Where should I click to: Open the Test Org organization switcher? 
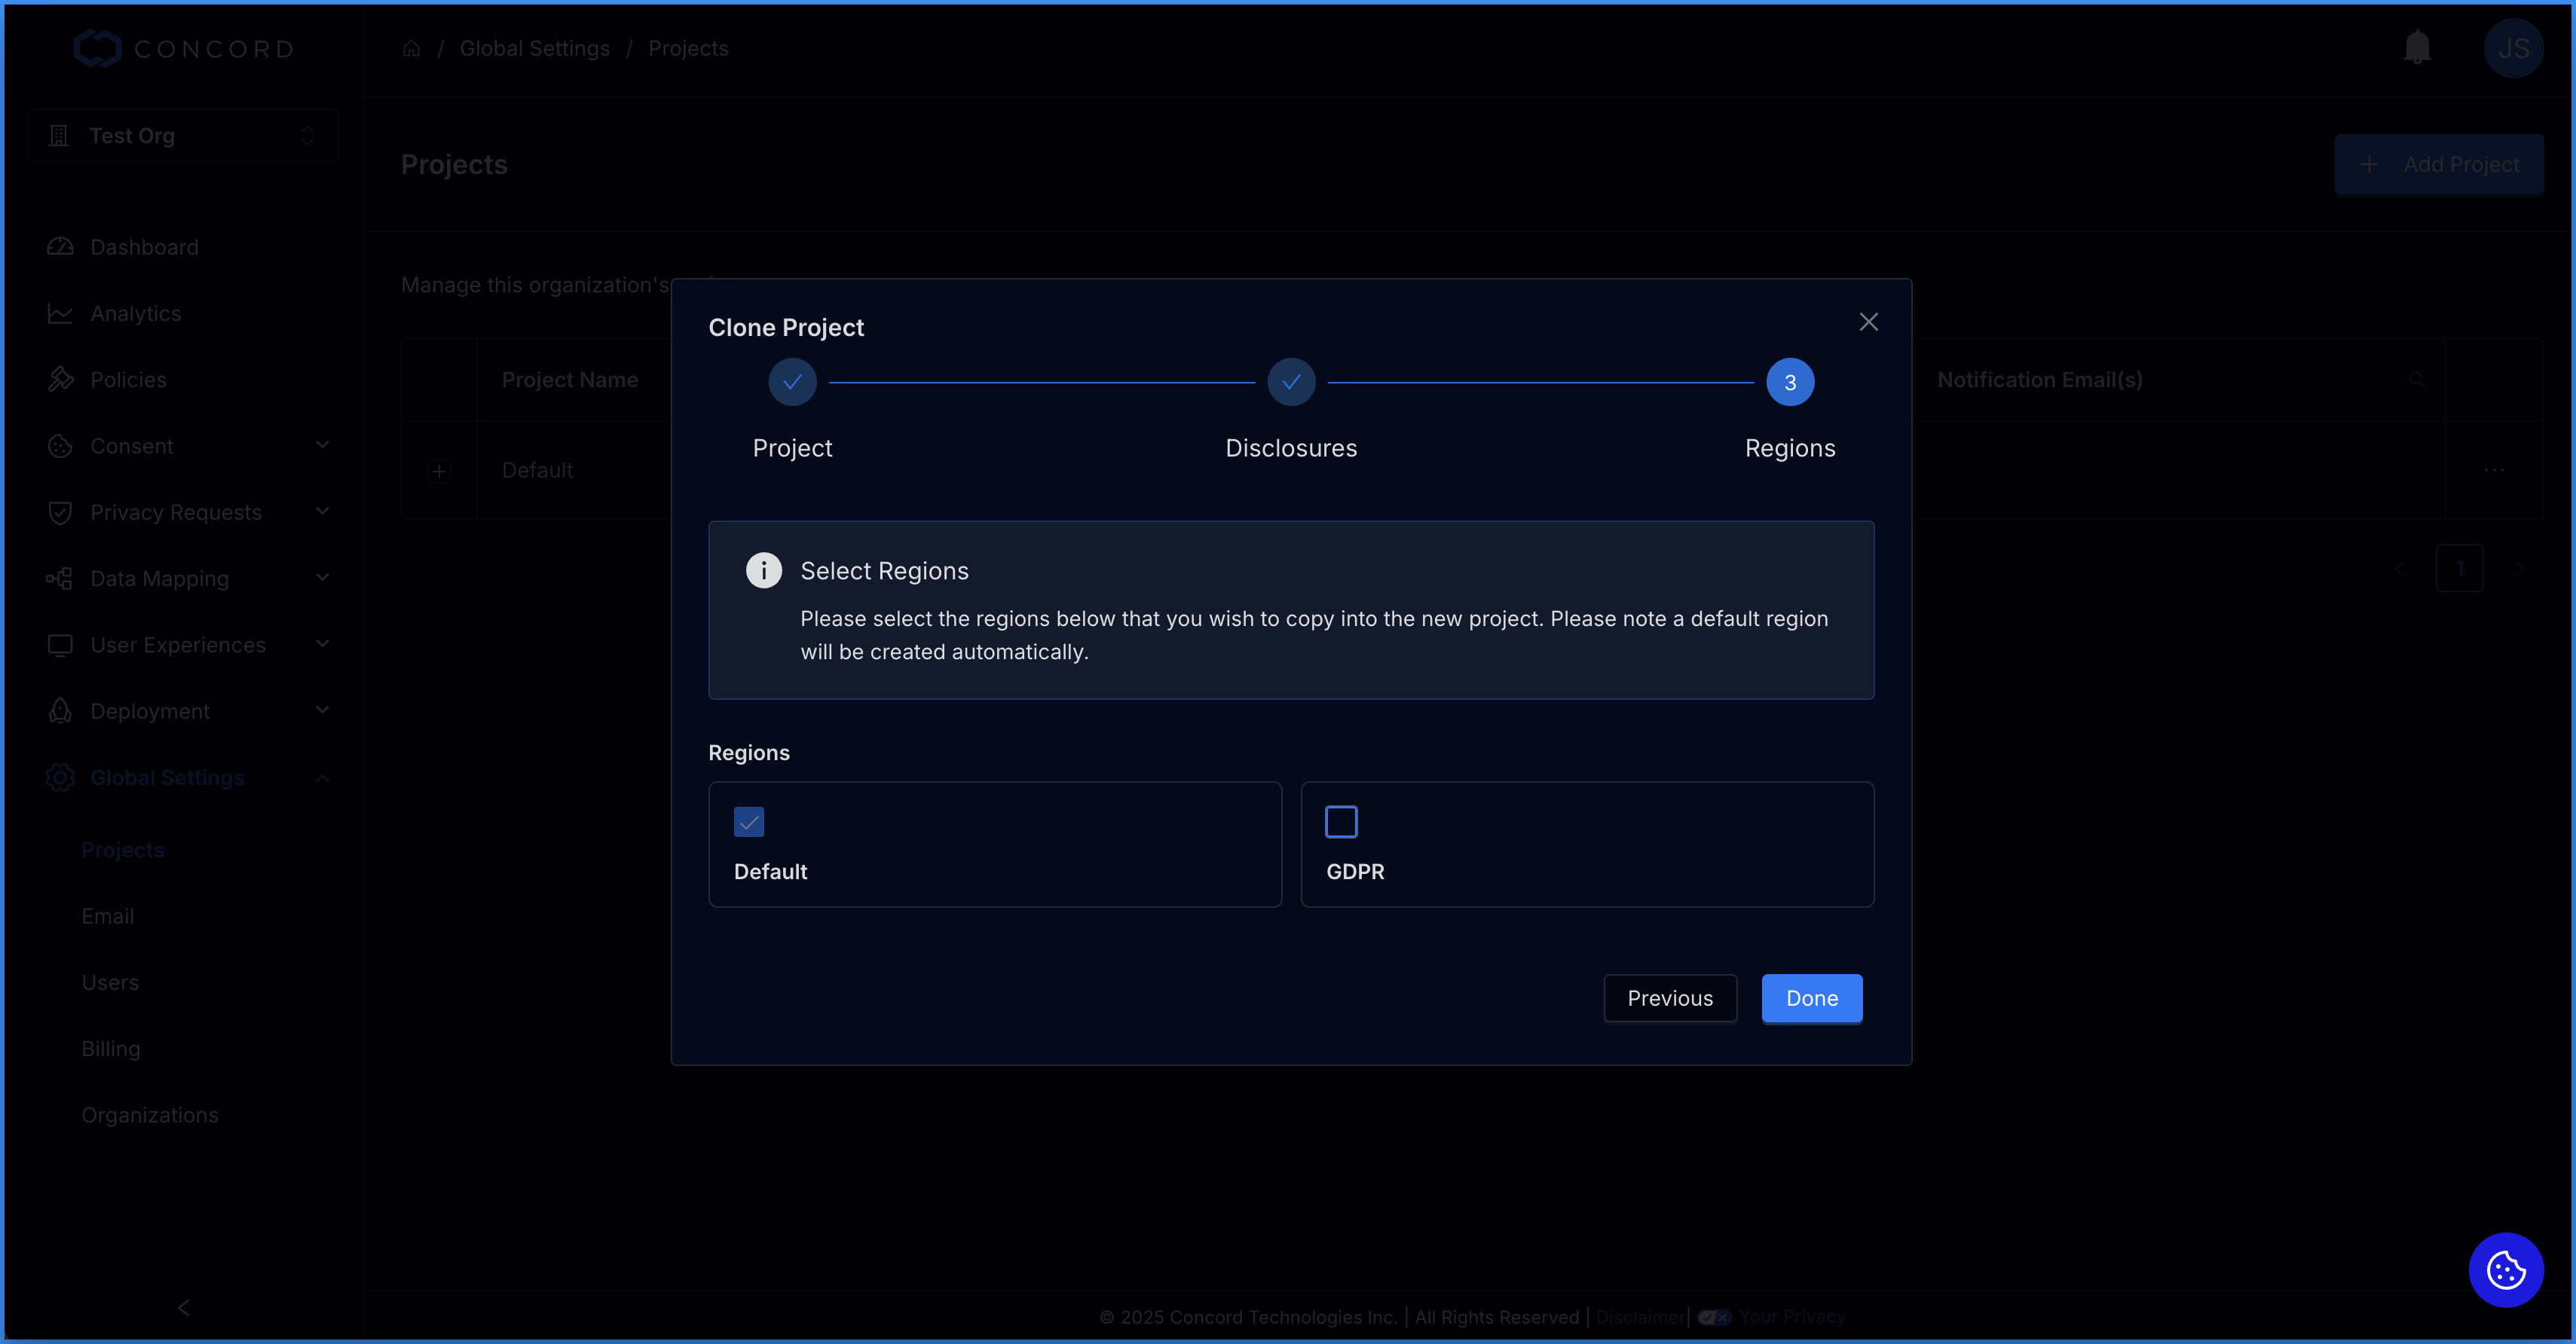(183, 135)
